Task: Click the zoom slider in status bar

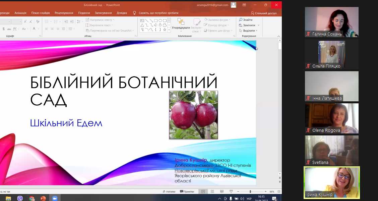Action: pos(250,192)
